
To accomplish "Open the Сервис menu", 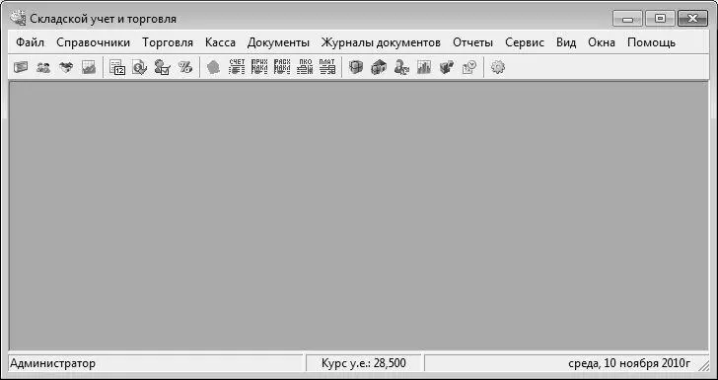I will tap(525, 42).
